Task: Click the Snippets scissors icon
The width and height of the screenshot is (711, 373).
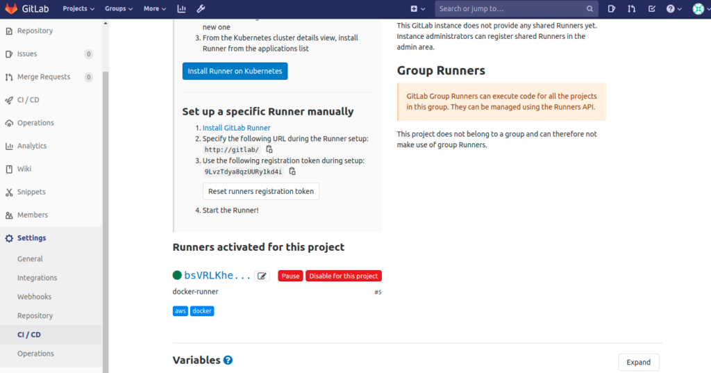Action: point(9,192)
